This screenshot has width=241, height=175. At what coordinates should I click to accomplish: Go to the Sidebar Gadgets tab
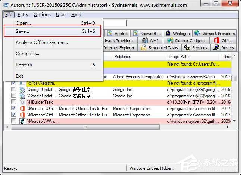tap(186, 41)
